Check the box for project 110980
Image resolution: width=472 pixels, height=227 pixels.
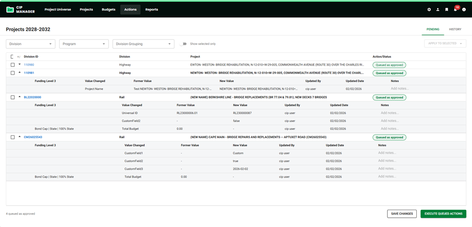(x=13, y=65)
